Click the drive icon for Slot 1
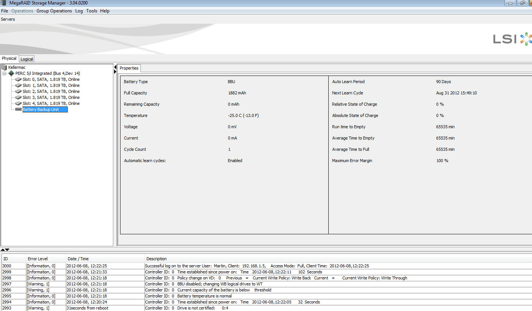The height and width of the screenshot is (311, 532). (18, 86)
